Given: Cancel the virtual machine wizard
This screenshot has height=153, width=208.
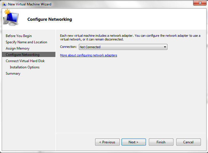Looking at the screenshot, I should [x=188, y=142].
